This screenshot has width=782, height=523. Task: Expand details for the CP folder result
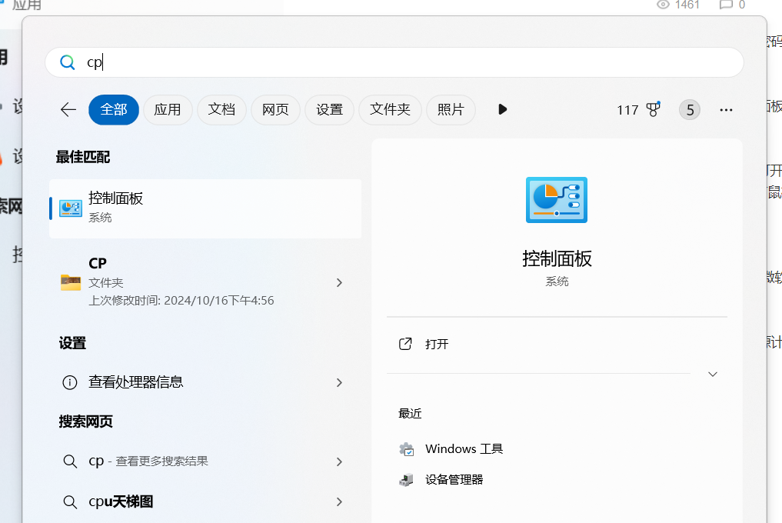tap(339, 282)
